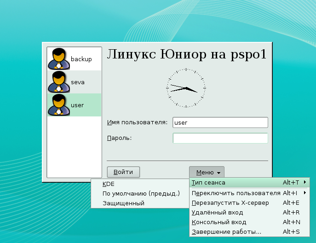Screen dimensions: 316x243
Task: Open Завершение работы... shutdown option
Action: [226, 231]
